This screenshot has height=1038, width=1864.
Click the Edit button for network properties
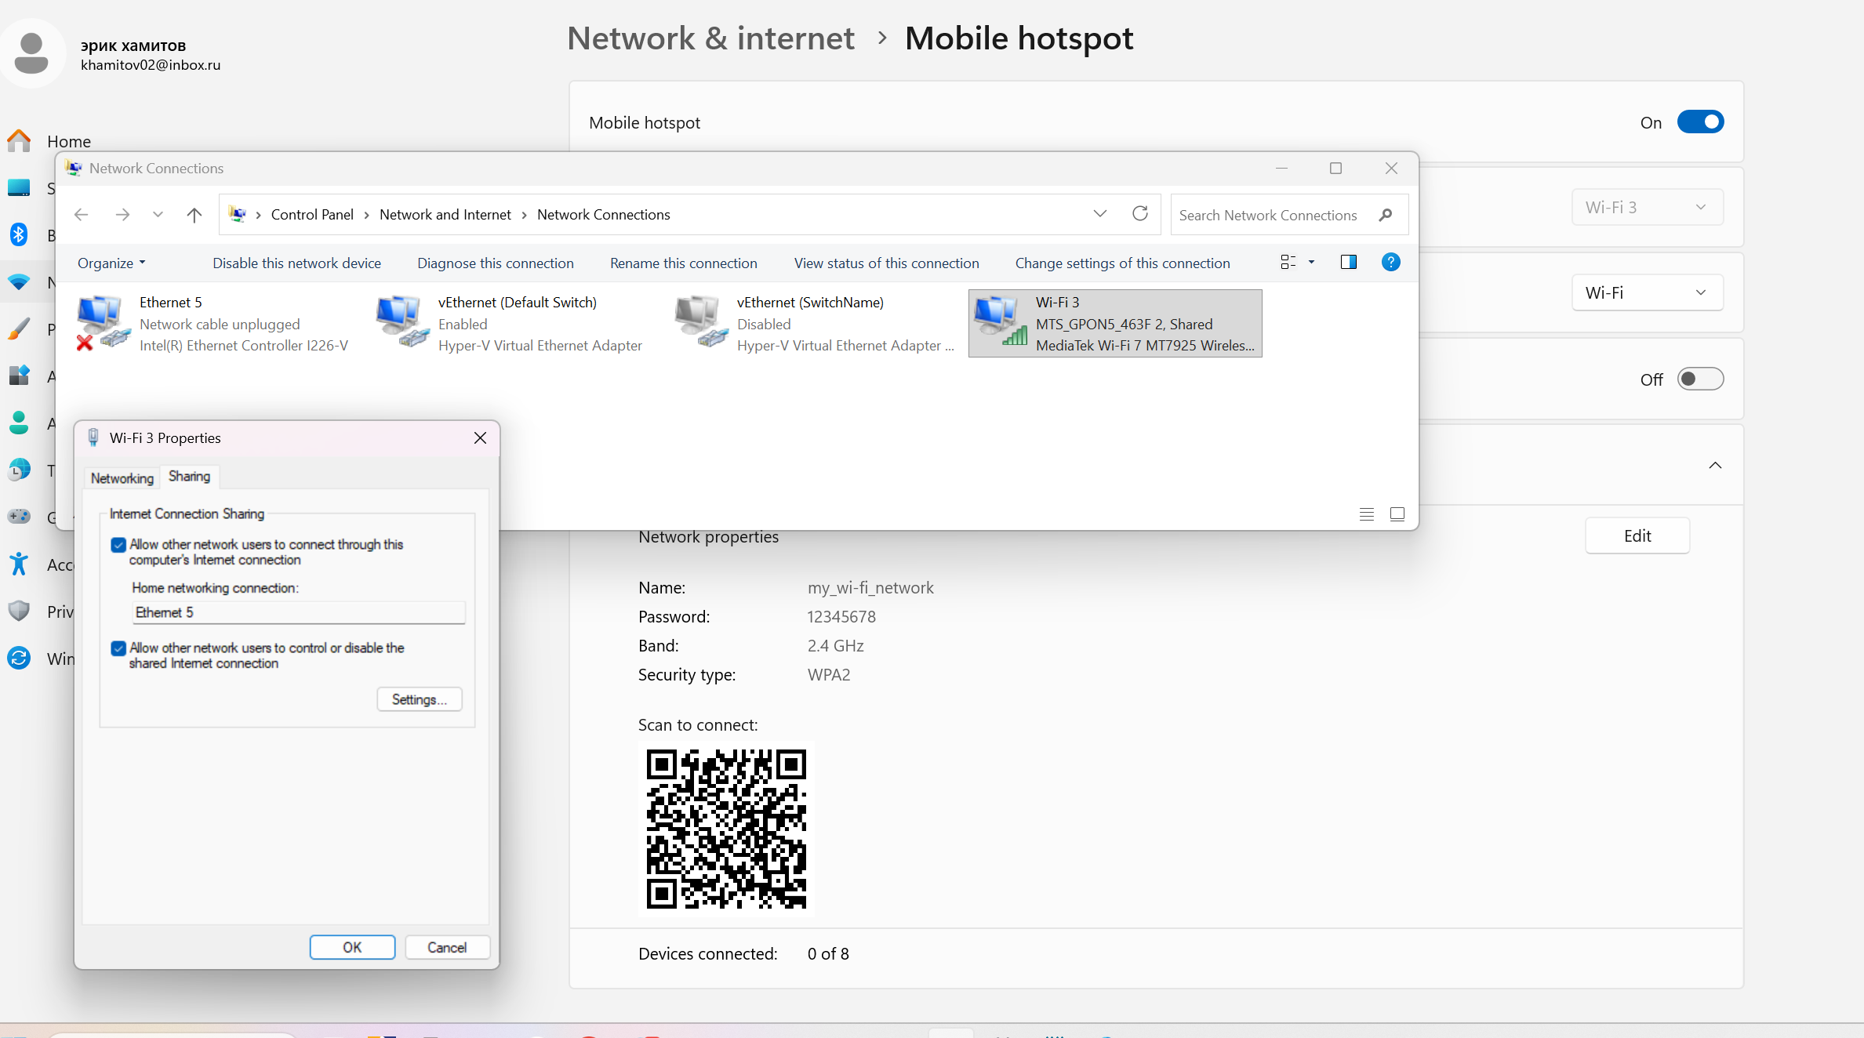pyautogui.click(x=1637, y=536)
